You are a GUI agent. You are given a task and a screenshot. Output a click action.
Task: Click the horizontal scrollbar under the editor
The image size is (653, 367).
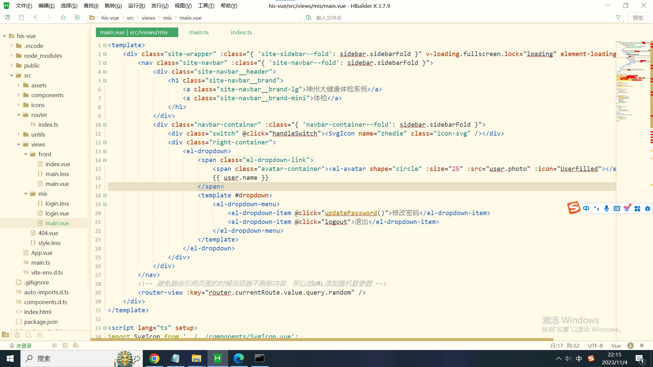tap(321, 339)
